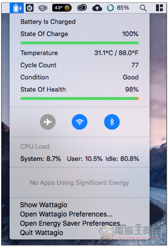Image resolution: width=168 pixels, height=248 pixels.
Task: Click No Apps Using Significant Energy text
Action: click(80, 183)
